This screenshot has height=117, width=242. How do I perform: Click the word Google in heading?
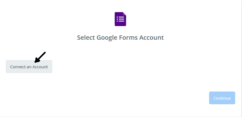(107, 38)
